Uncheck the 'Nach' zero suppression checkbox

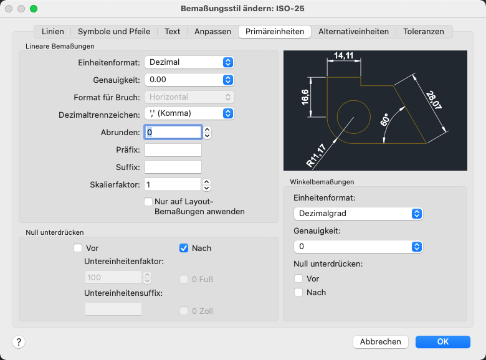pos(184,248)
